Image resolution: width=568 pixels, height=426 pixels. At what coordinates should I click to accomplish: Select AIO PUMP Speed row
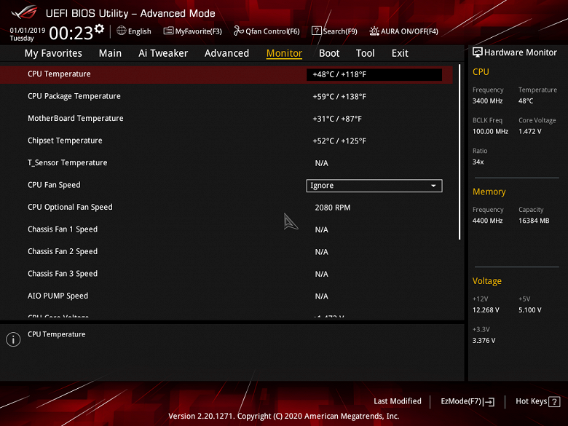[226, 296]
